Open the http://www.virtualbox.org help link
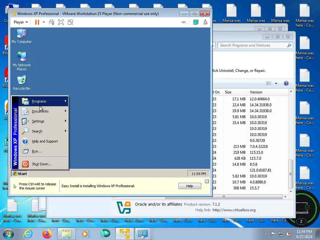This screenshot has width=320, height=240. coord(234,210)
